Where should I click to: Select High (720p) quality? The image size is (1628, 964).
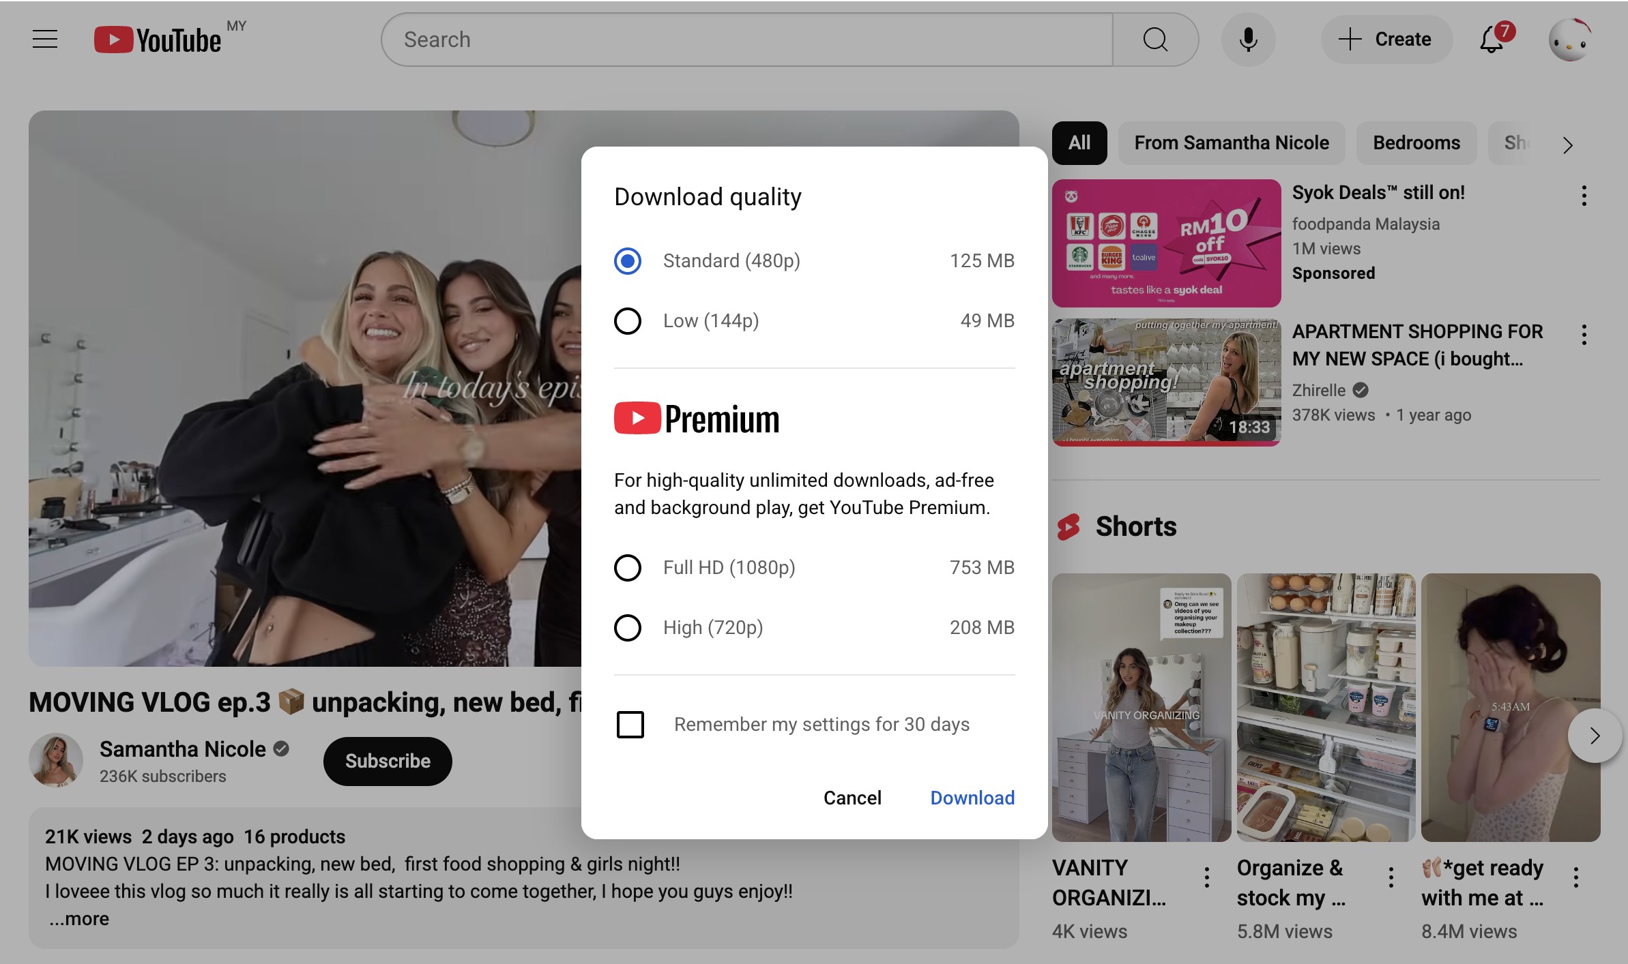[627, 627]
